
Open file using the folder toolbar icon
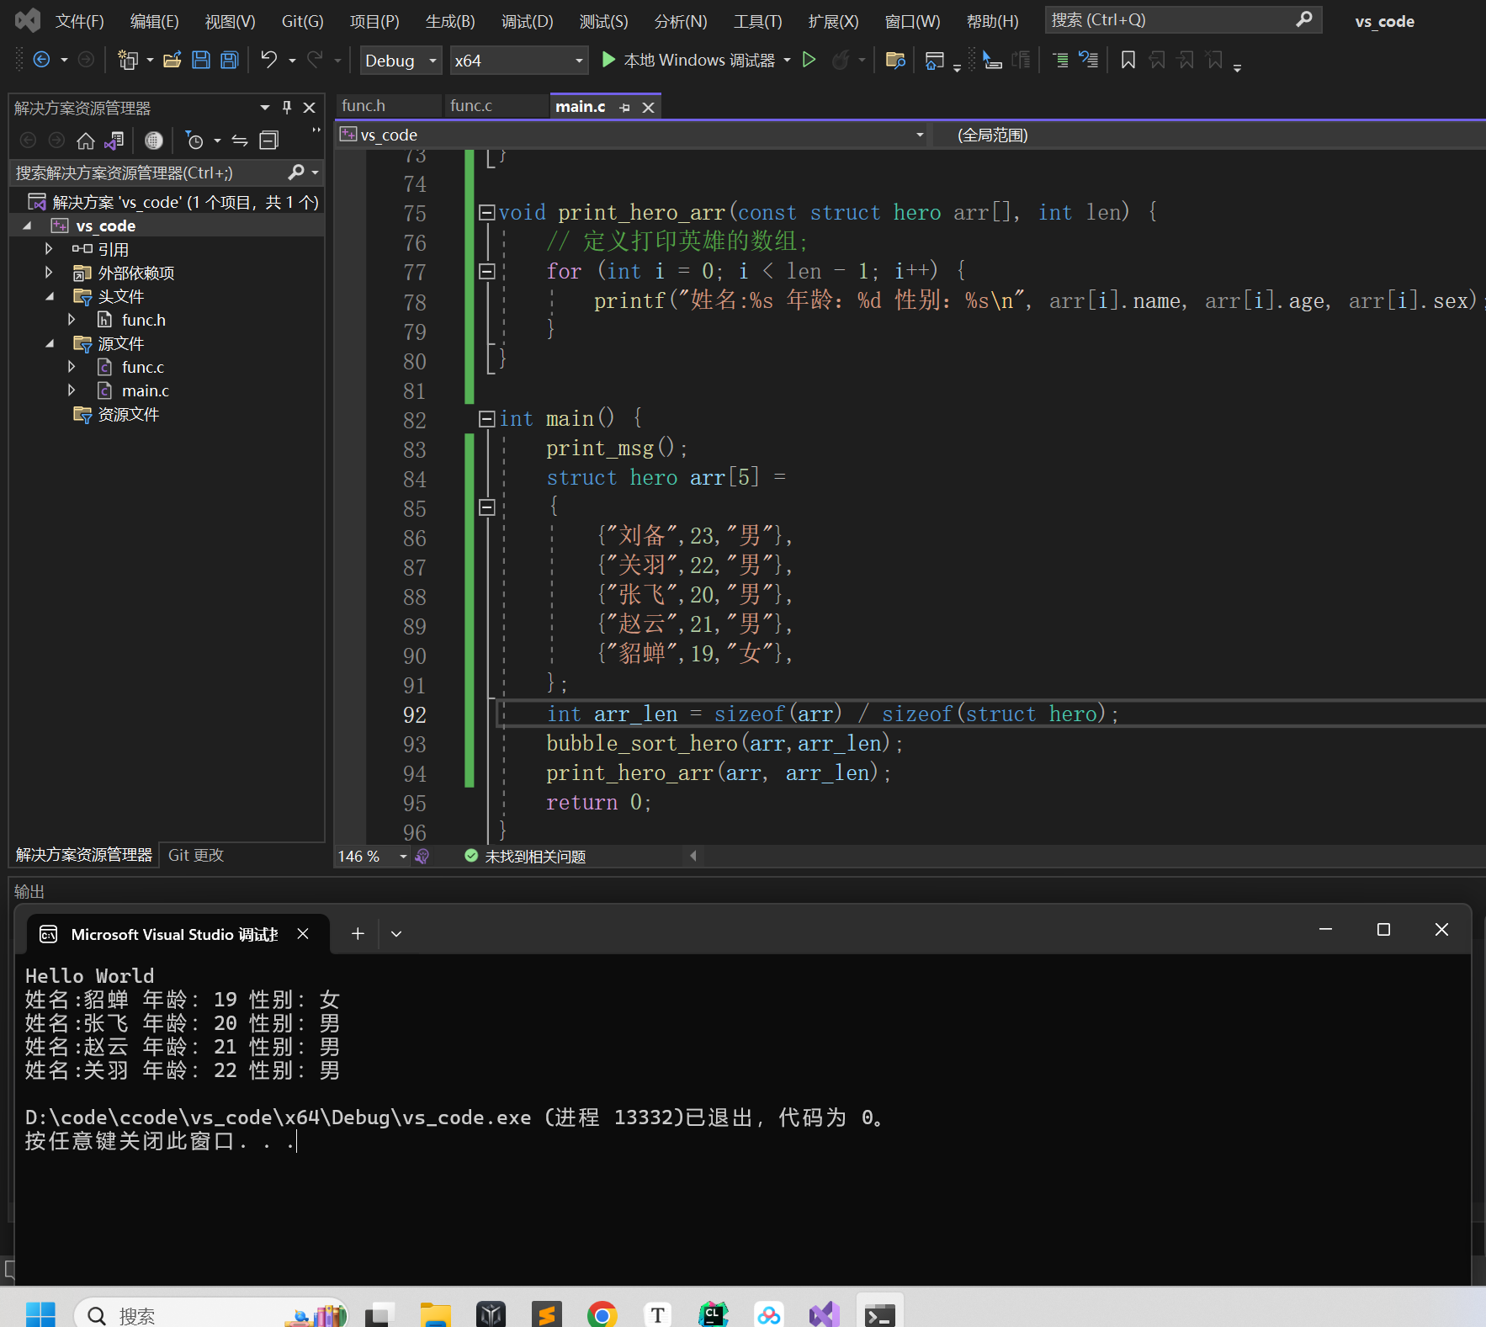pyautogui.click(x=172, y=60)
